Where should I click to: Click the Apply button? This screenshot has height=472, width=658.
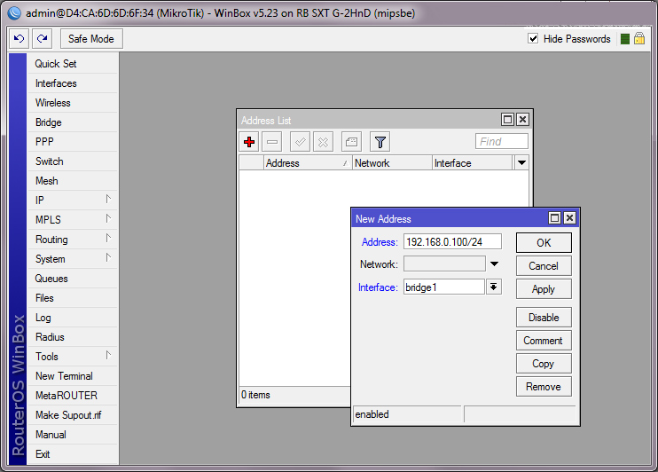tap(543, 289)
